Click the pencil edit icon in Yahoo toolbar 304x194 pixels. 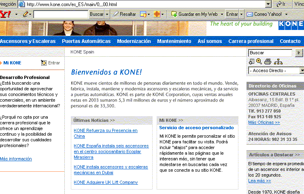(x=26, y=14)
